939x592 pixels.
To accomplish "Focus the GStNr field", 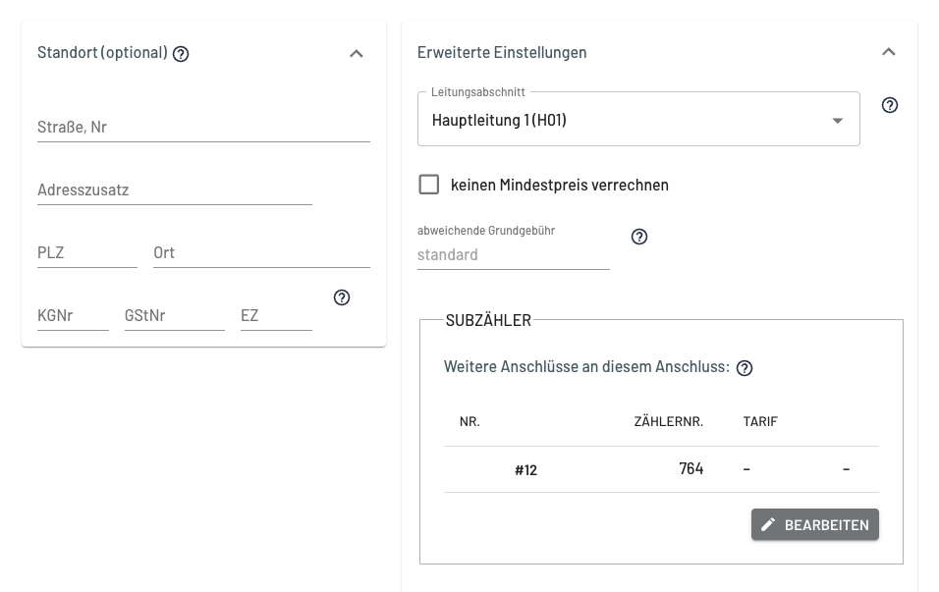I will [x=174, y=315].
